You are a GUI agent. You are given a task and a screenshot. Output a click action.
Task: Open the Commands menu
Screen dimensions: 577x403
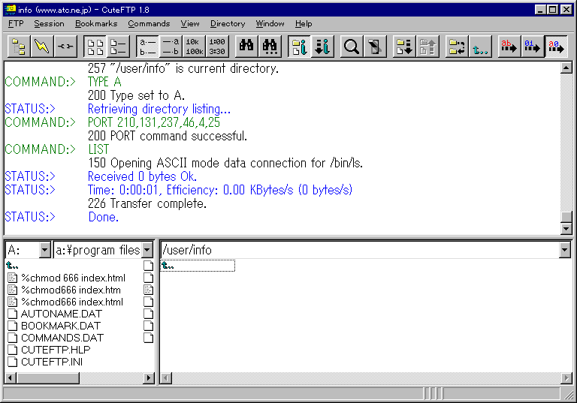pos(149,23)
